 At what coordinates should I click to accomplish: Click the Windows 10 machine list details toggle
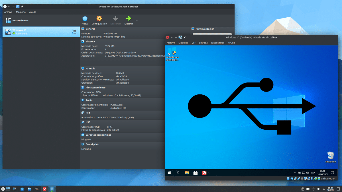74,32
